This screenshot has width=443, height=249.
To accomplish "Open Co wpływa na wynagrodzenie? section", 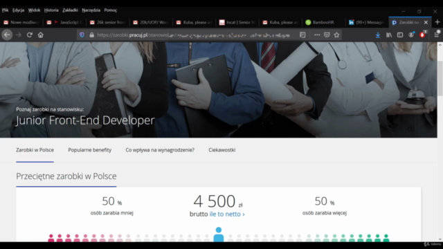I will (160, 150).
